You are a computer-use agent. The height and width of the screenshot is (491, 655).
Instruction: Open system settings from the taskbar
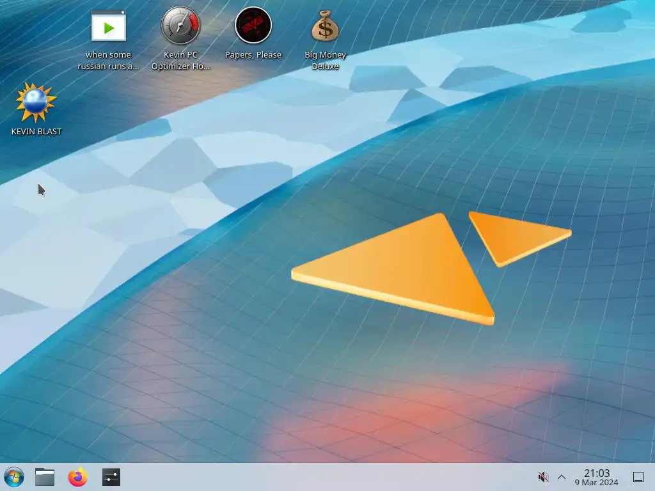[x=111, y=477]
